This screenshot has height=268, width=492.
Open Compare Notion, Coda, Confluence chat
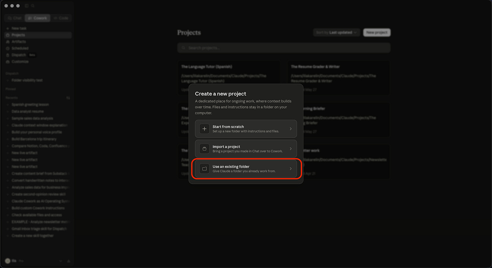(38, 146)
